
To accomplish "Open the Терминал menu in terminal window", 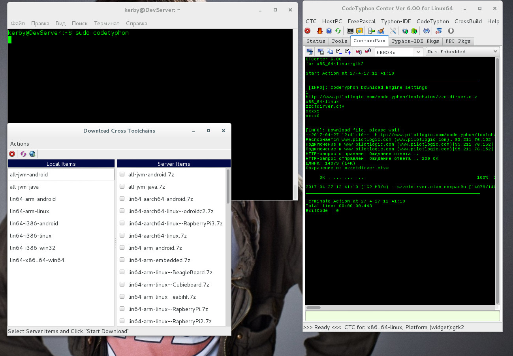I will coord(107,23).
